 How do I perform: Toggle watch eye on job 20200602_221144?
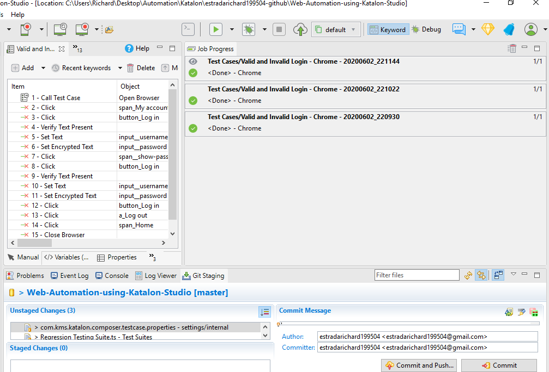[x=193, y=61]
